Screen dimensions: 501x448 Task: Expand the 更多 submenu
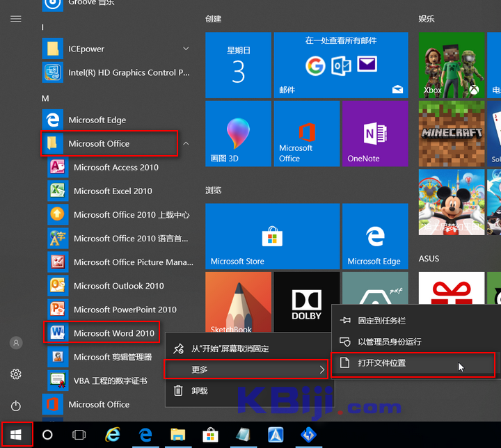(x=246, y=369)
